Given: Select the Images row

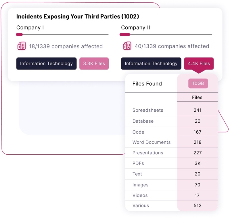Looking at the screenshot, I should tap(141, 185).
